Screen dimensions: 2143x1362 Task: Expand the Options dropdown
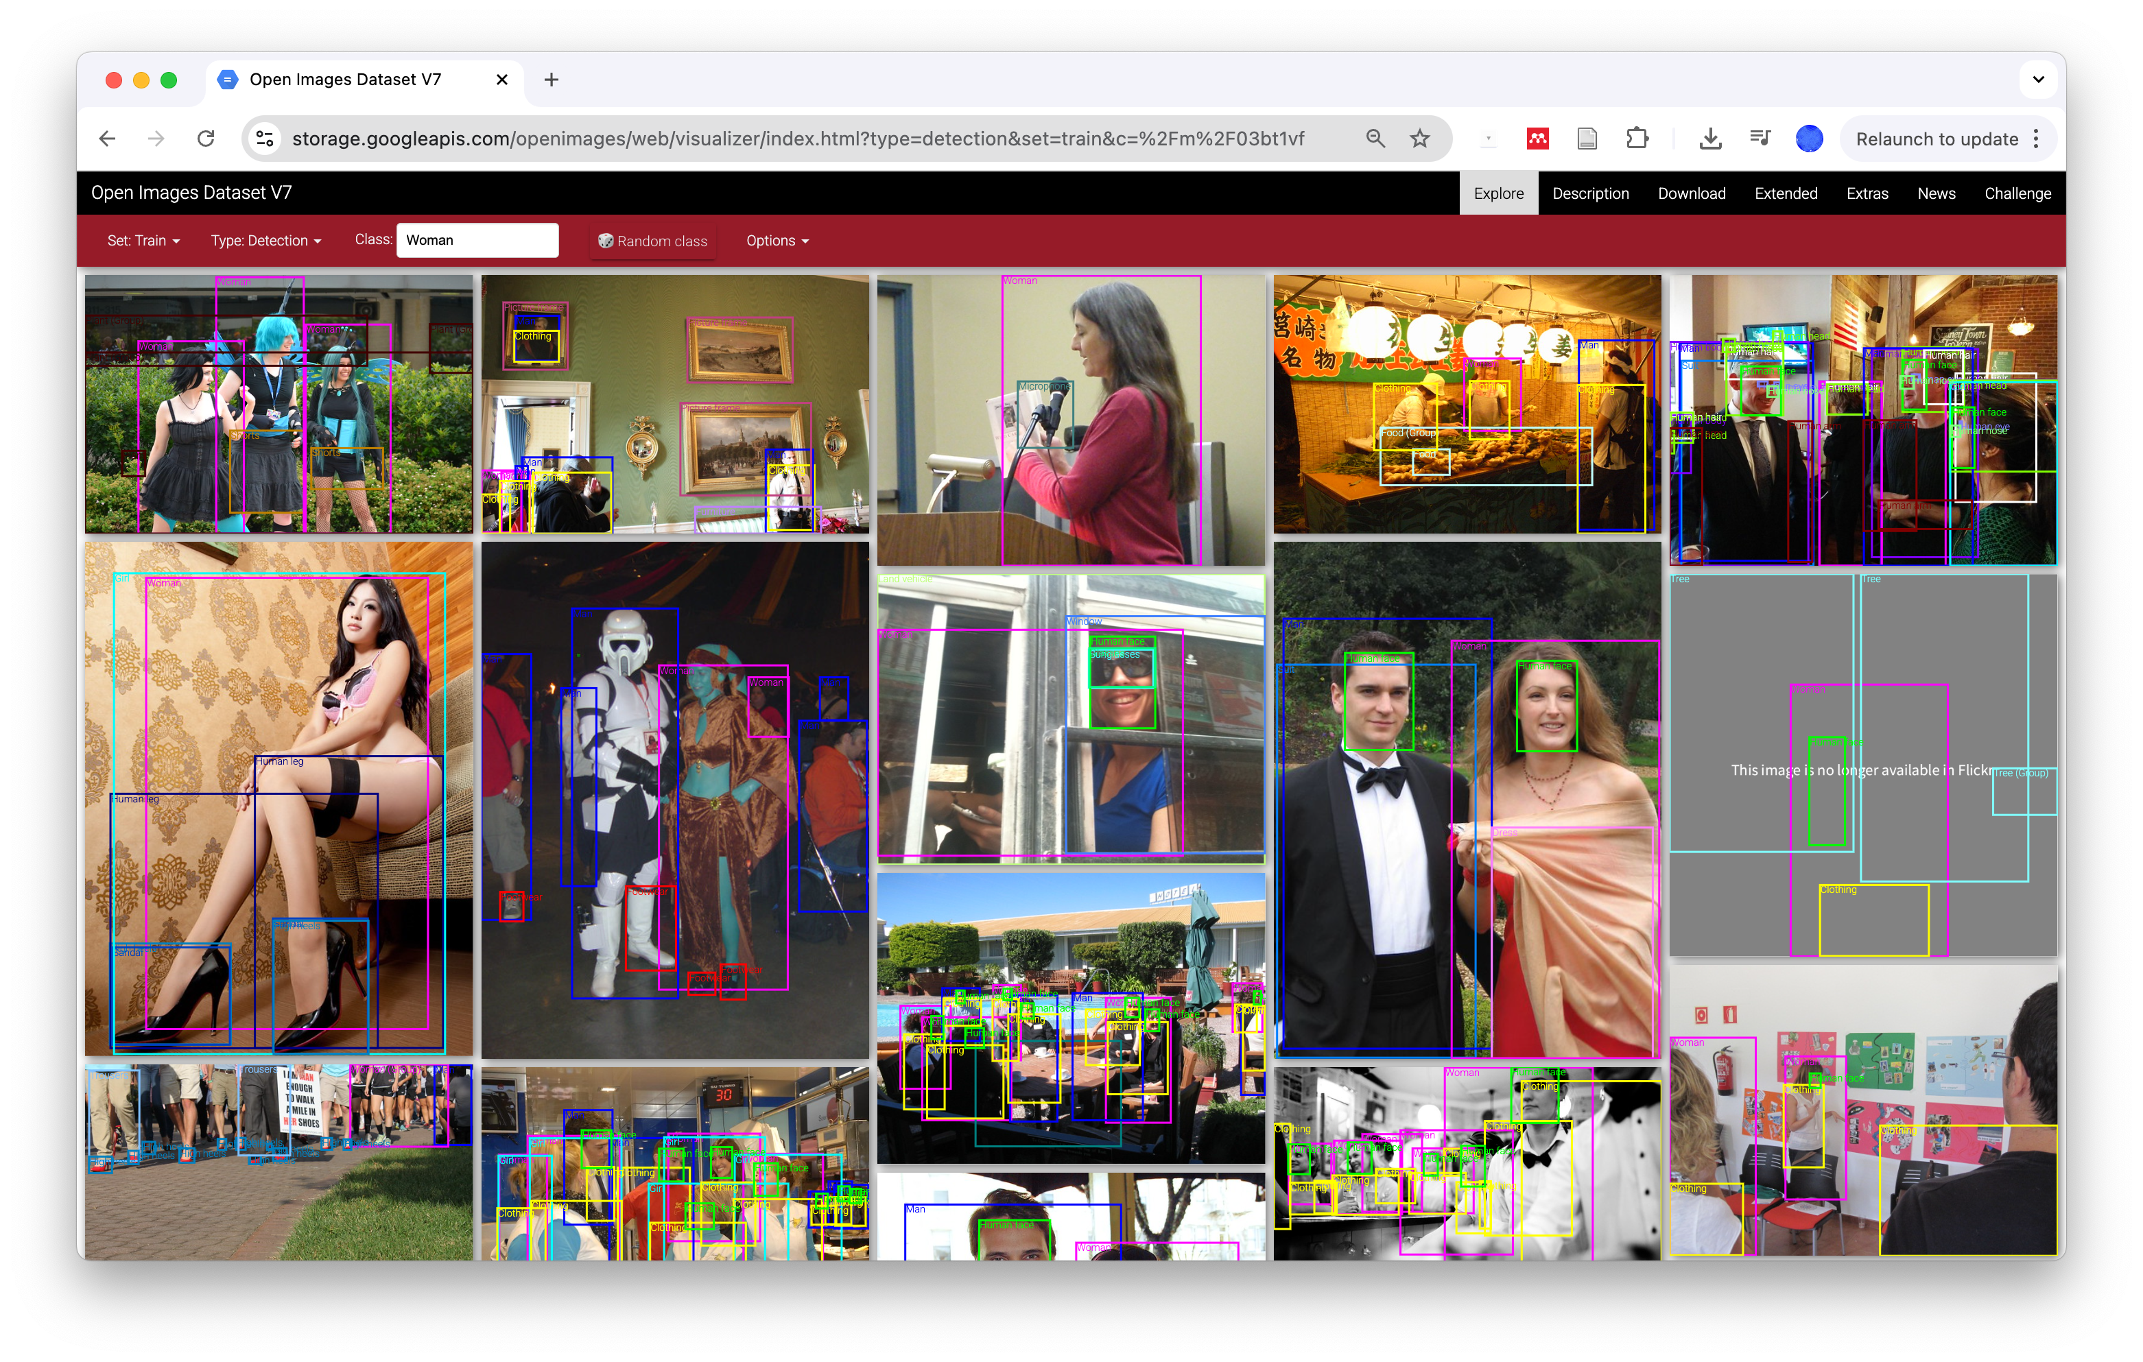777,241
